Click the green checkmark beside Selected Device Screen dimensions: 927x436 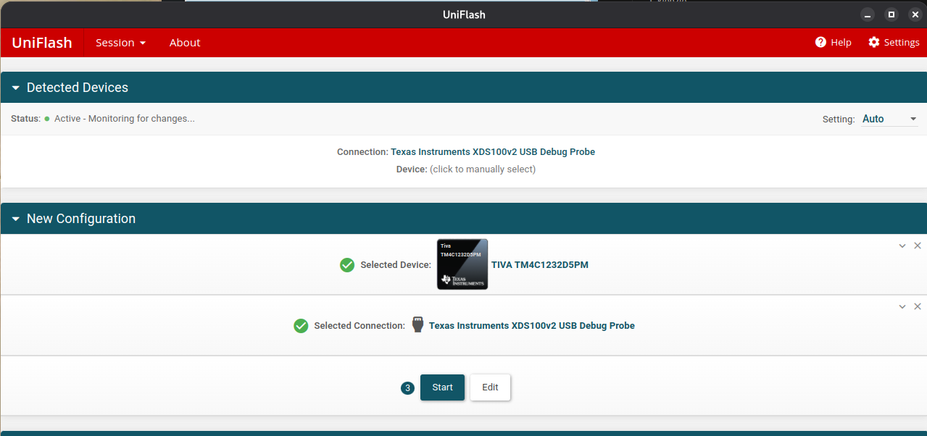(x=347, y=265)
